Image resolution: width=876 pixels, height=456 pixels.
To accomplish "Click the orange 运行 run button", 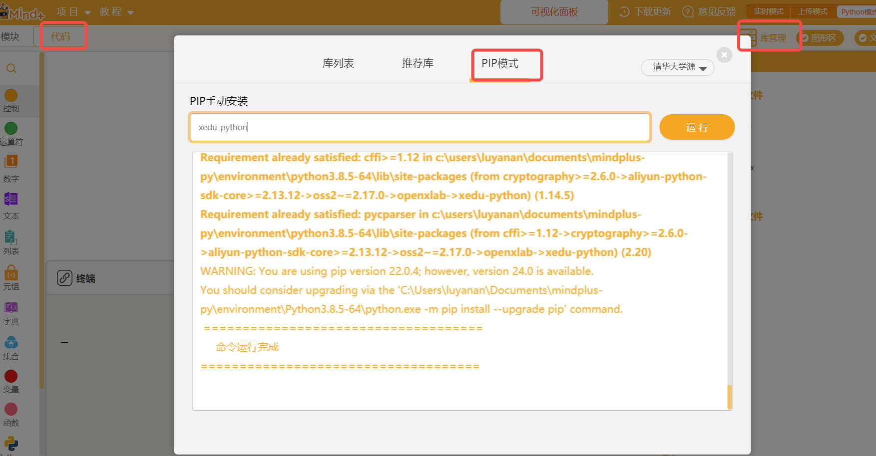I will tap(697, 127).
